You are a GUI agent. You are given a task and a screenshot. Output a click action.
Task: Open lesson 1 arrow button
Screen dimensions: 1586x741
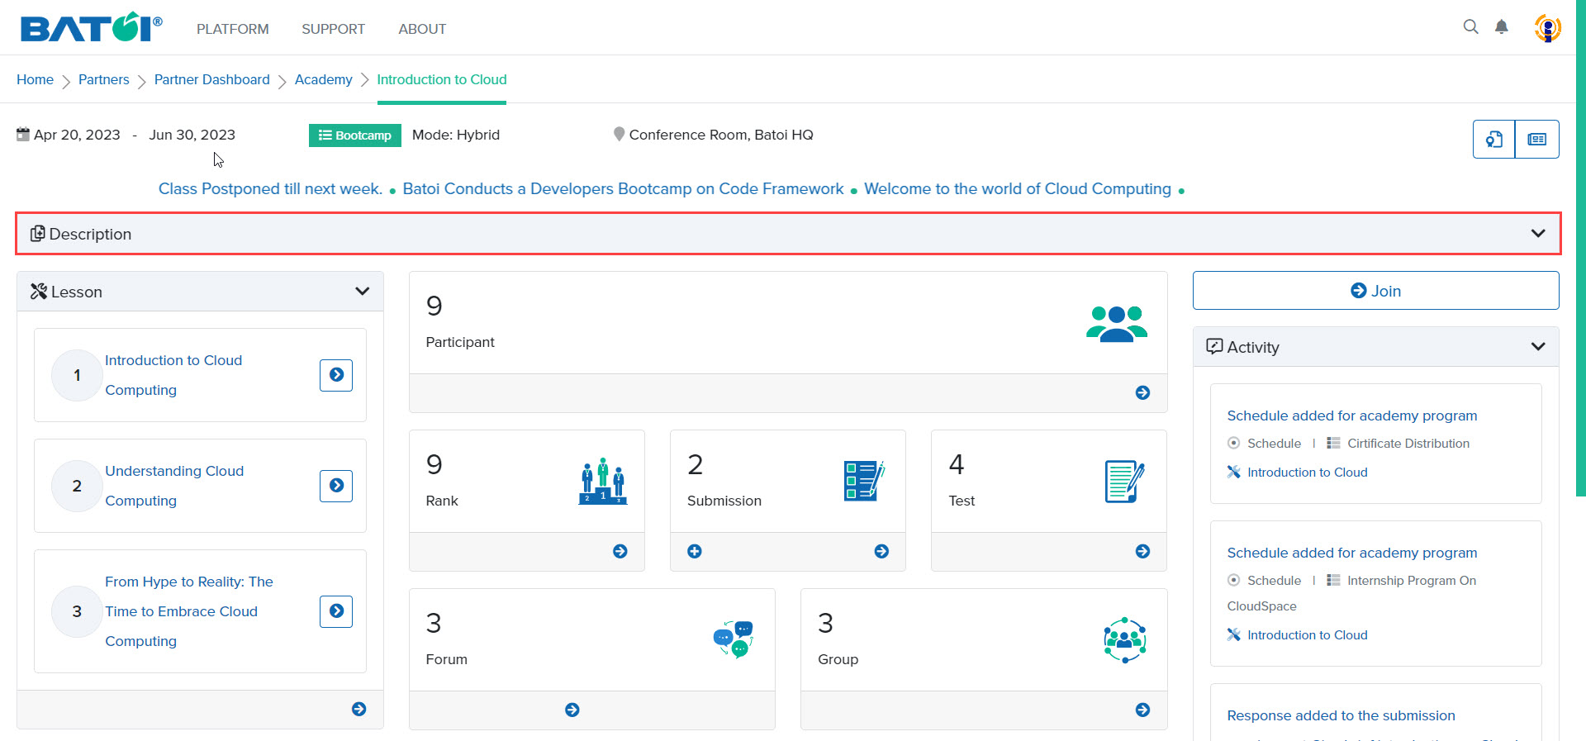pyautogui.click(x=336, y=375)
